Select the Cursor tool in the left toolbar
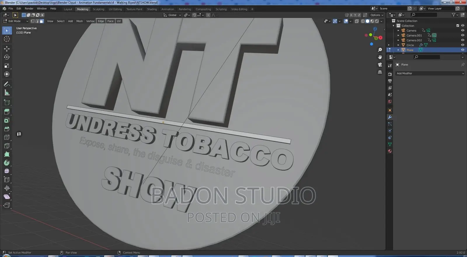 [7, 39]
